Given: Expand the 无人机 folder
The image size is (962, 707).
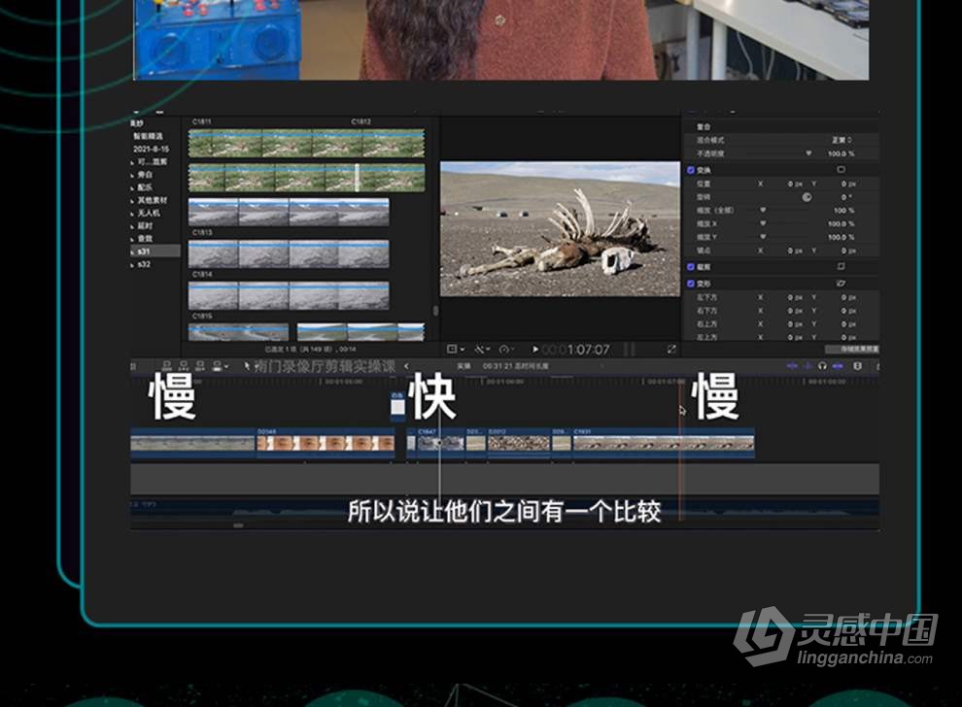Looking at the screenshot, I should point(132,214).
